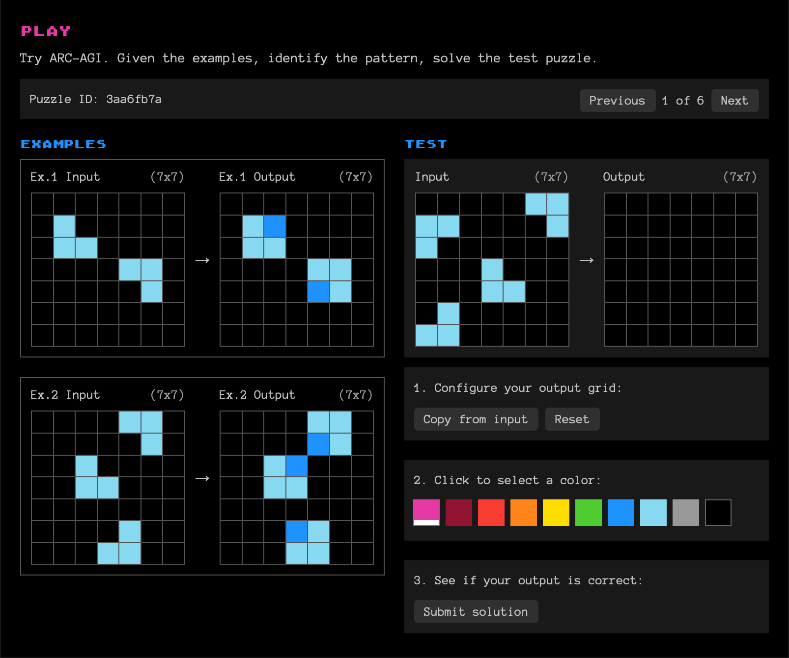
Task: Click the 'Ex.2 Input' label
Action: point(65,395)
